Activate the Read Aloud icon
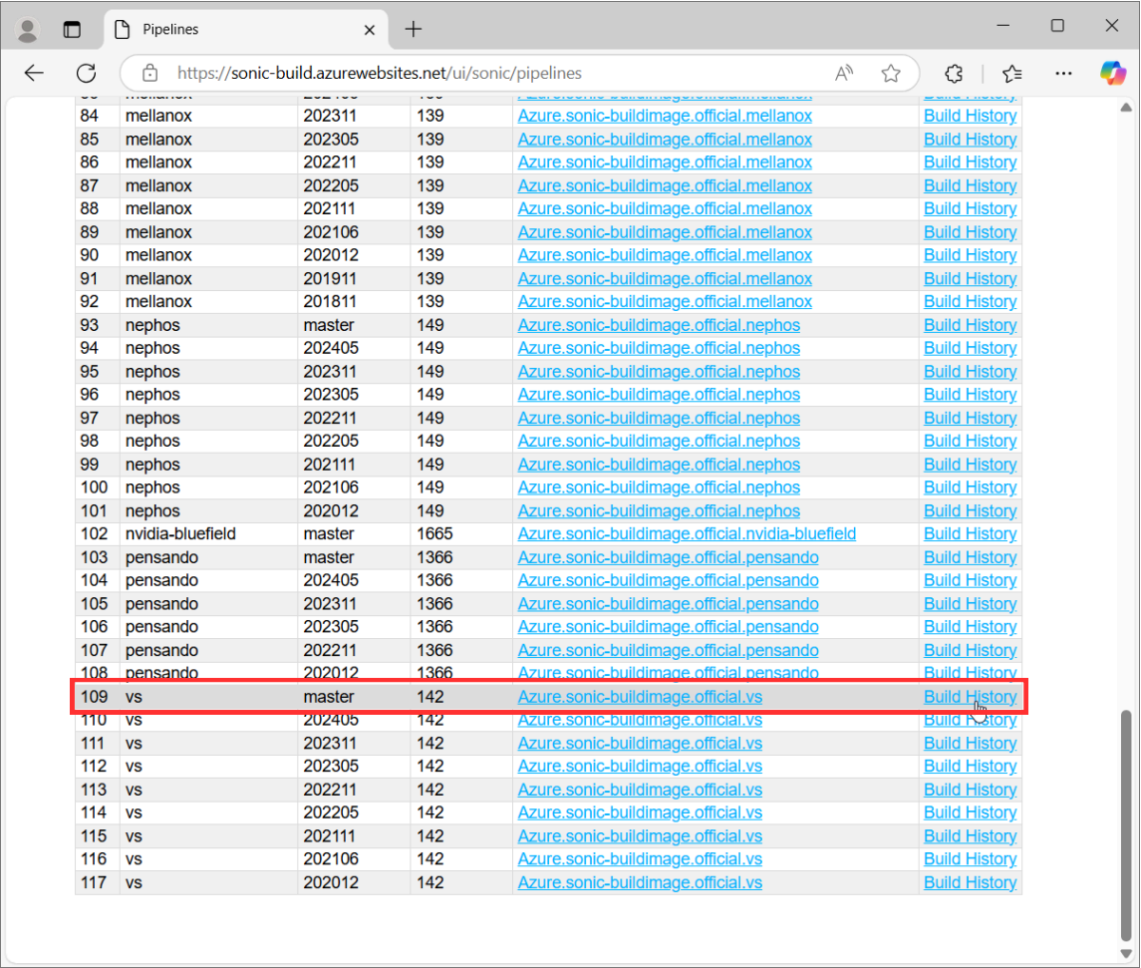The width and height of the screenshot is (1141, 968). pyautogui.click(x=843, y=73)
